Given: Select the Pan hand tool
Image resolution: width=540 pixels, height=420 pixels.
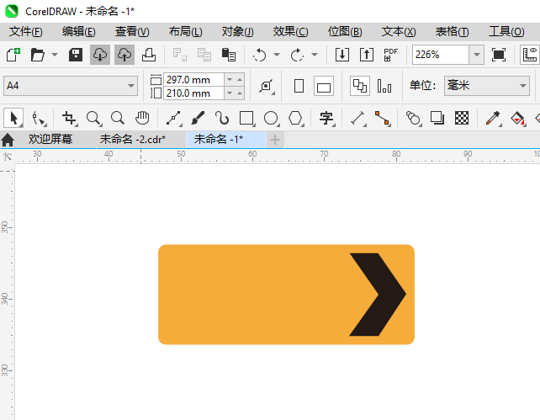Looking at the screenshot, I should (142, 118).
